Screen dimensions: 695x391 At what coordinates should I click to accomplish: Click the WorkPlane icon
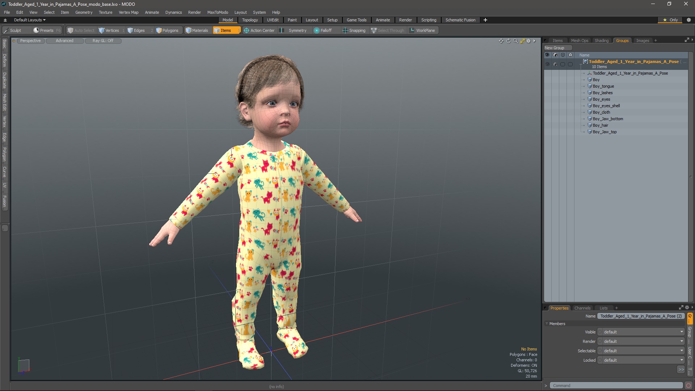(x=412, y=30)
